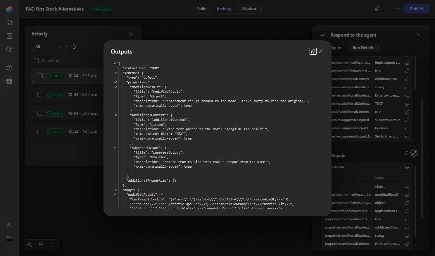The image size is (435, 256).
Task: Check the 826ms run checkbox
Action: (x=40, y=132)
